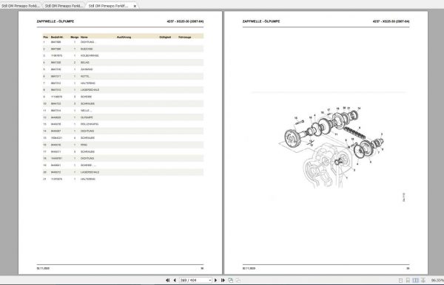Switch to single page view
The height and width of the screenshot is (285, 444).
click(400, 280)
